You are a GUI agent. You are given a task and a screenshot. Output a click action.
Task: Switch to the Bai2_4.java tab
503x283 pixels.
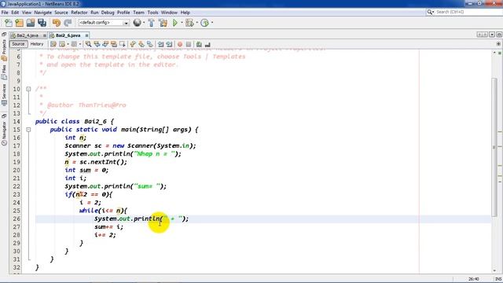28,35
